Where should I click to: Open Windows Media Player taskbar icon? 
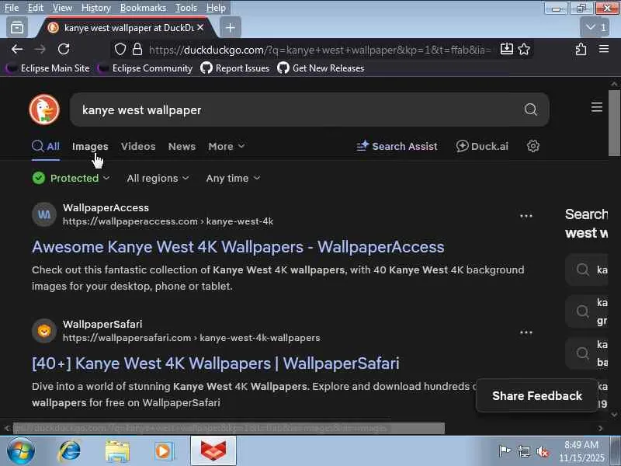(x=164, y=451)
